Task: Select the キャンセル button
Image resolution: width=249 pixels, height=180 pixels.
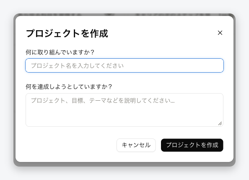Action: tap(136, 145)
